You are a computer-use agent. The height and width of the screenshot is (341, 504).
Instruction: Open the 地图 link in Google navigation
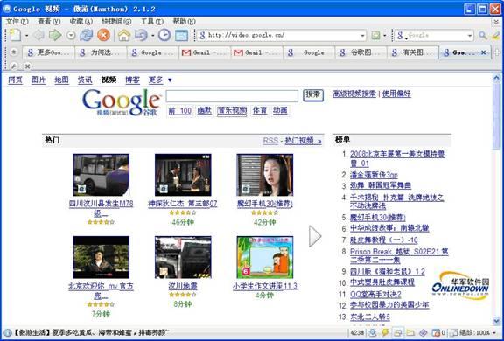61,80
